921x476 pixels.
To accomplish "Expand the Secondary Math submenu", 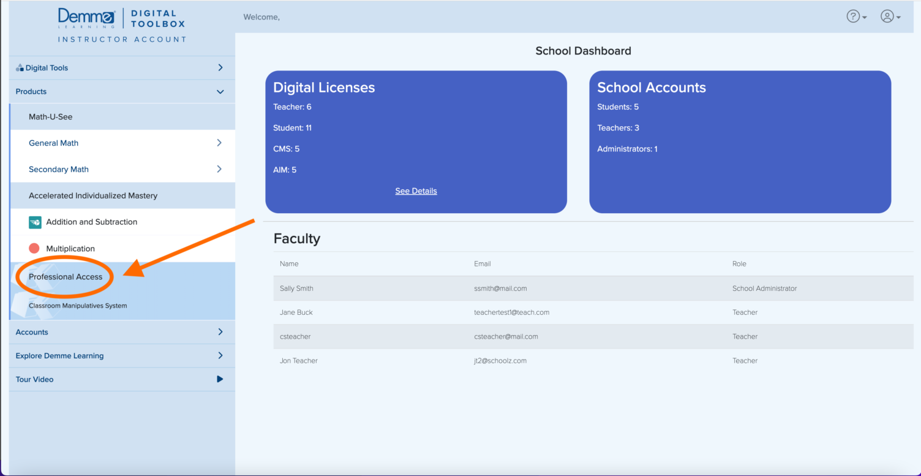I will click(220, 169).
